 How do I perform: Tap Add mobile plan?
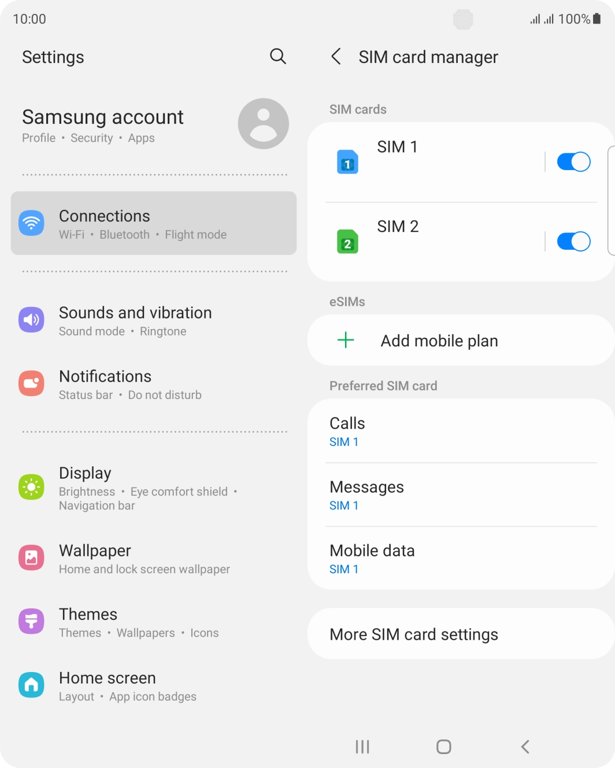[x=461, y=340]
